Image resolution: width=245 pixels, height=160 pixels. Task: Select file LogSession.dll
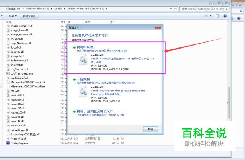pyautogui.click(x=19, y=69)
